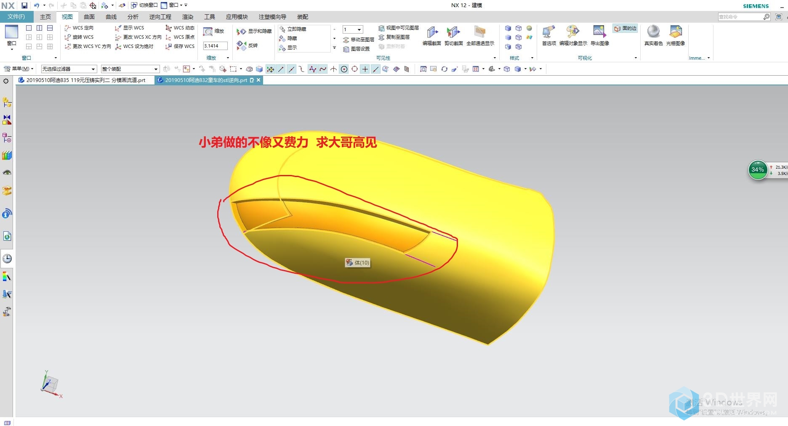Toggle the snap End Point option
Viewport: 788px width, 426px height.
[x=281, y=69]
